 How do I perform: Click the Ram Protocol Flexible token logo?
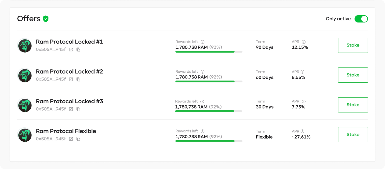point(25,135)
